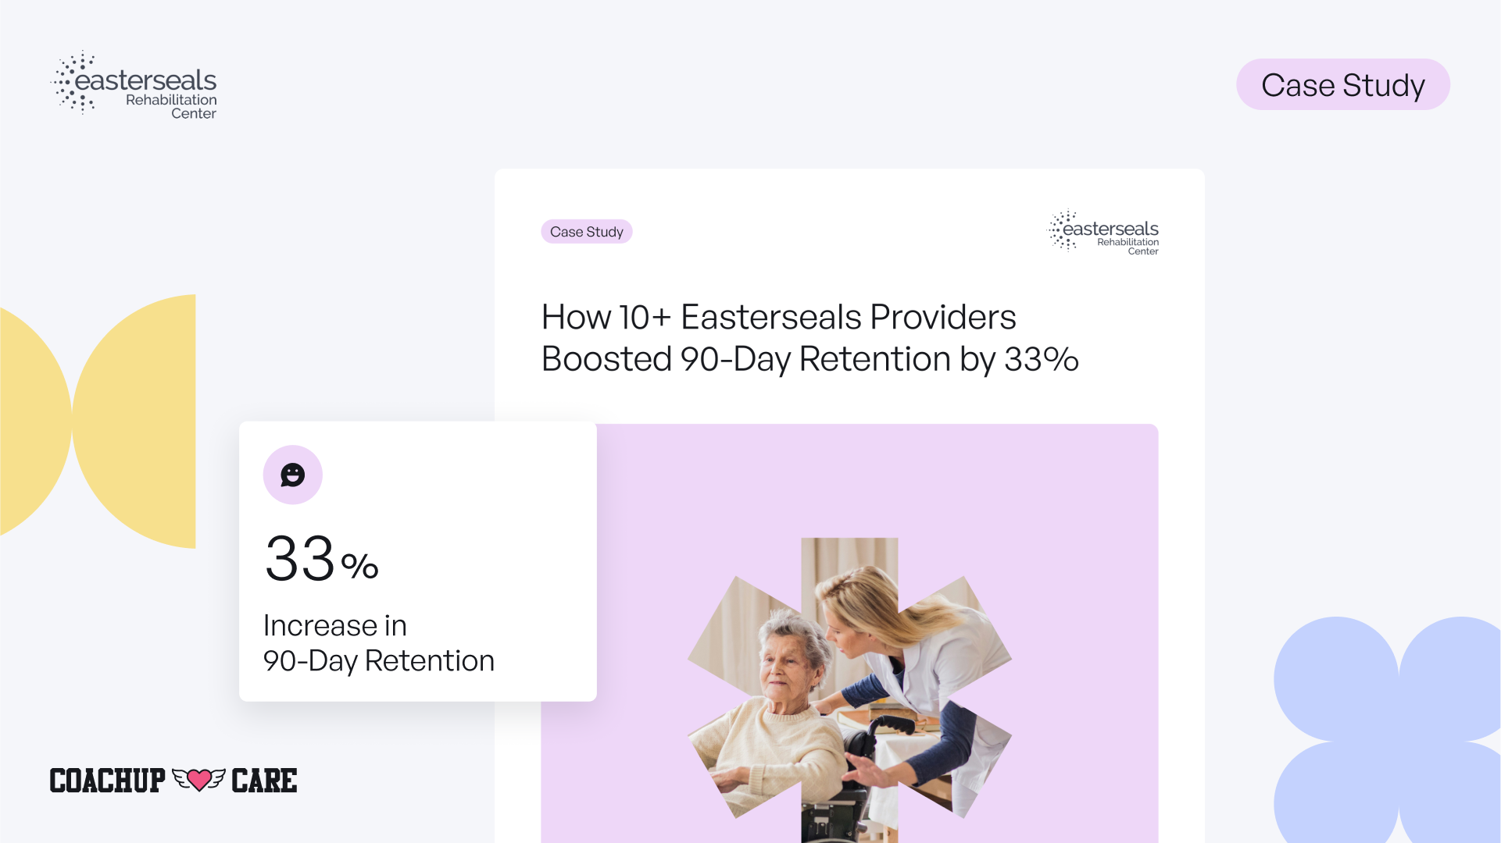The height and width of the screenshot is (843, 1501).
Task: Toggle the 'Case Study' pill in the top right
Action: [1342, 85]
